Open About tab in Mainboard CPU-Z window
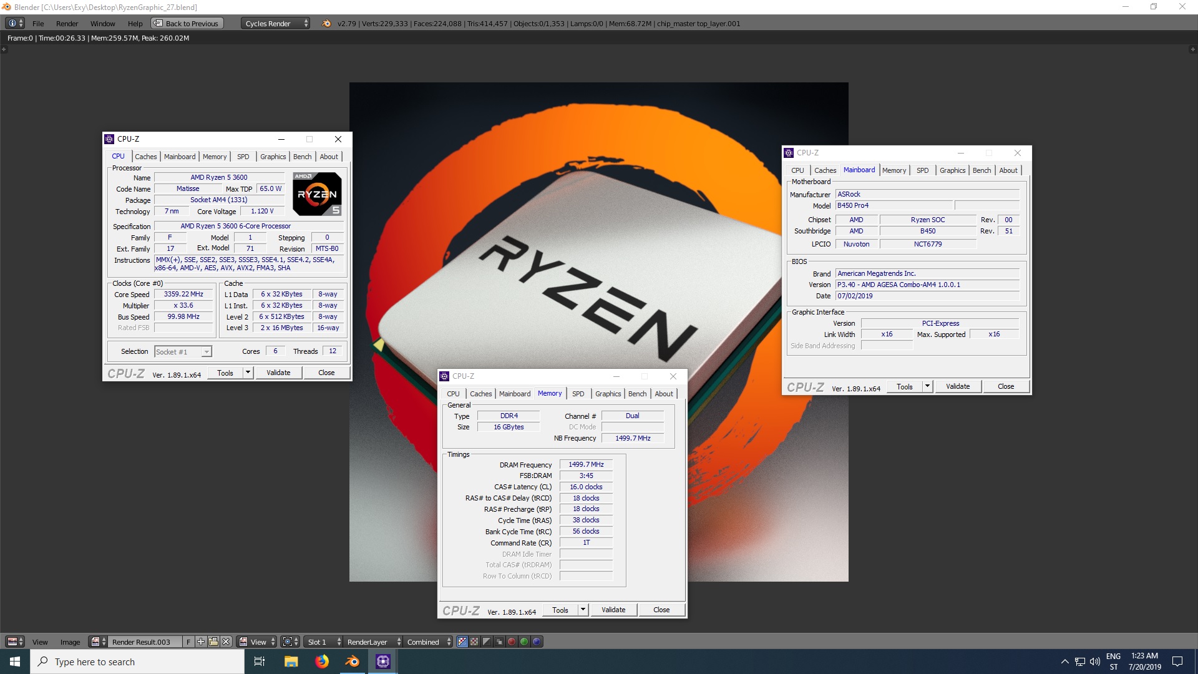This screenshot has height=674, width=1198. [1008, 170]
